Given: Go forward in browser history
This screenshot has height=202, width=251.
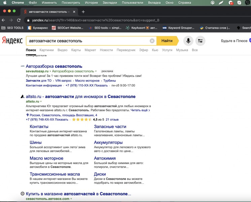Looking at the screenshot, I should point(11,20).
